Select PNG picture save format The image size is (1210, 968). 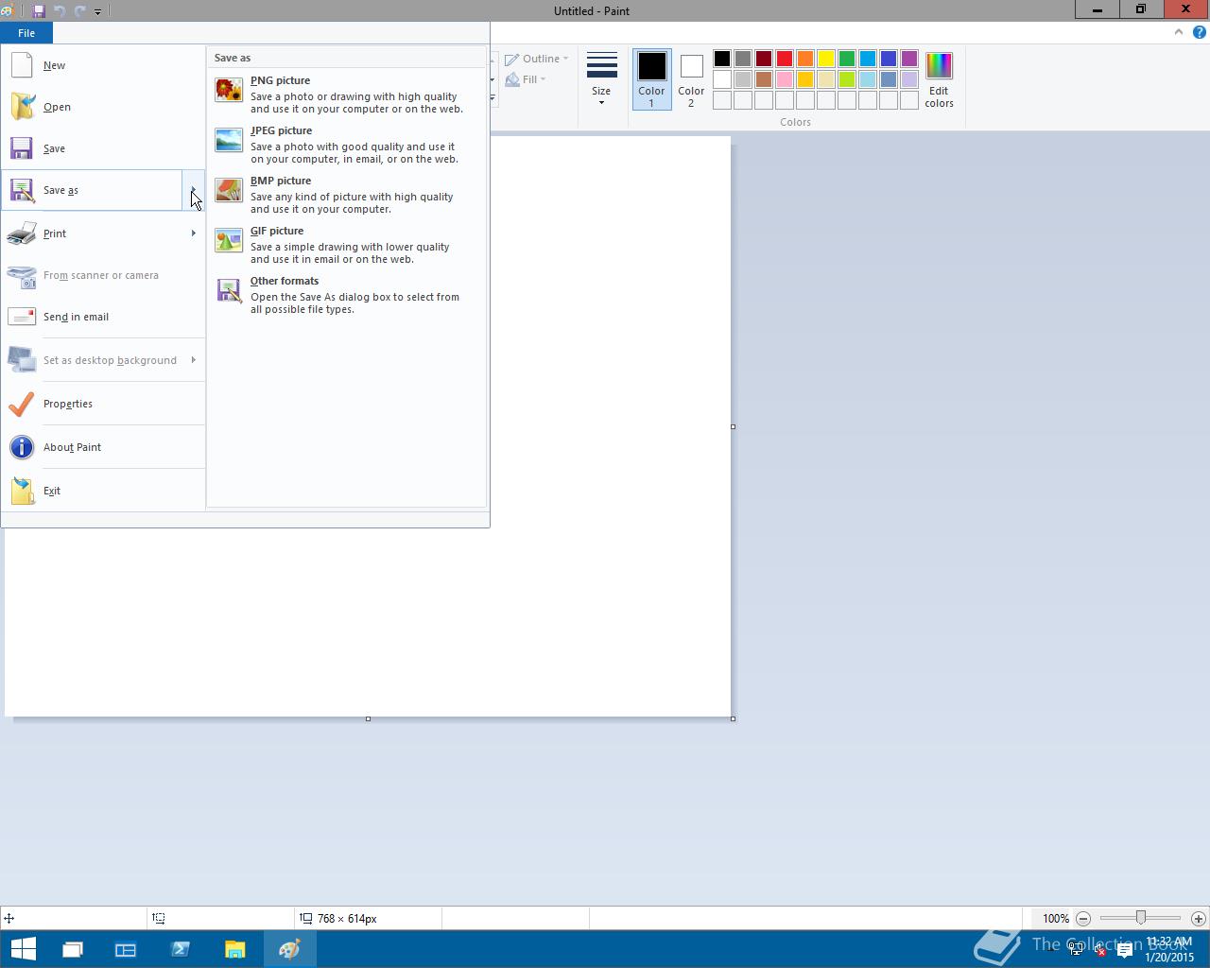pos(346,95)
